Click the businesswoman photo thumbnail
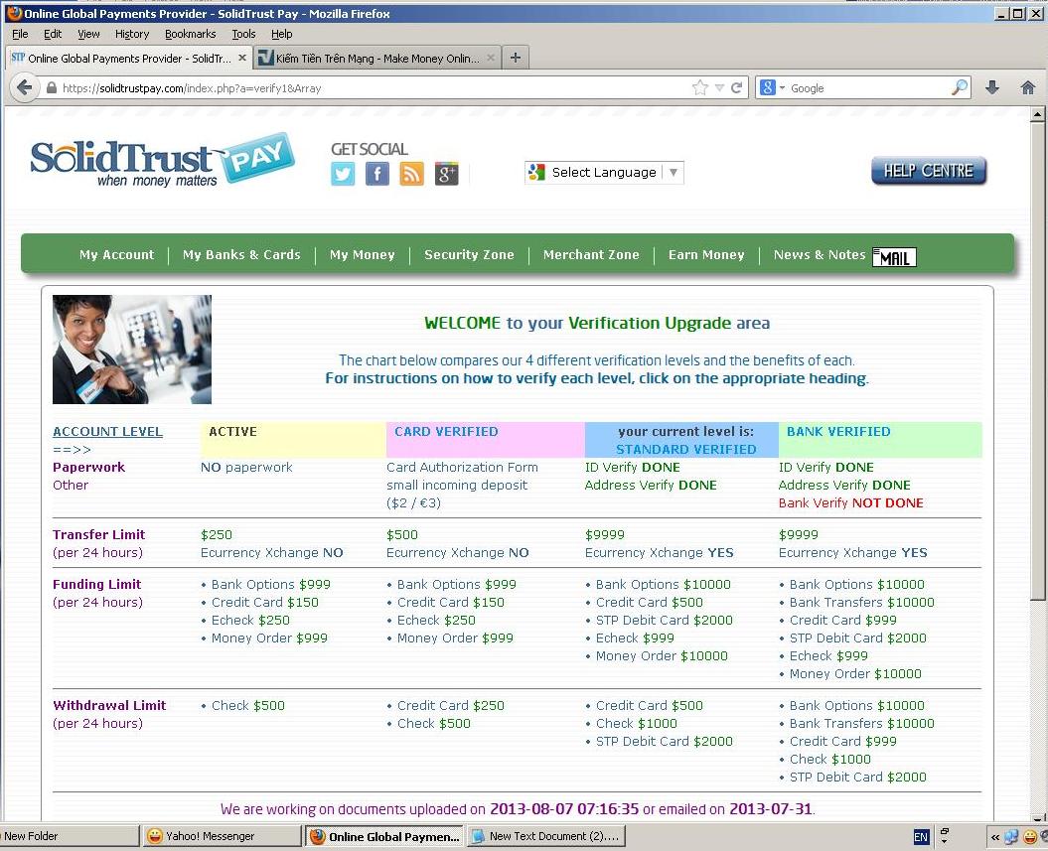Image resolution: width=1048 pixels, height=851 pixels. [132, 350]
